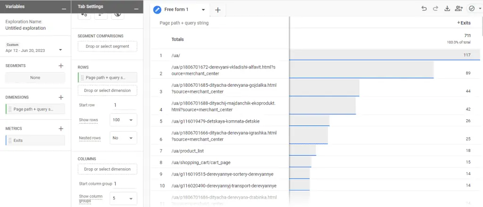Grab handle of Exits metric chip
Viewport: 483px width, 207px height.
tap(10, 141)
